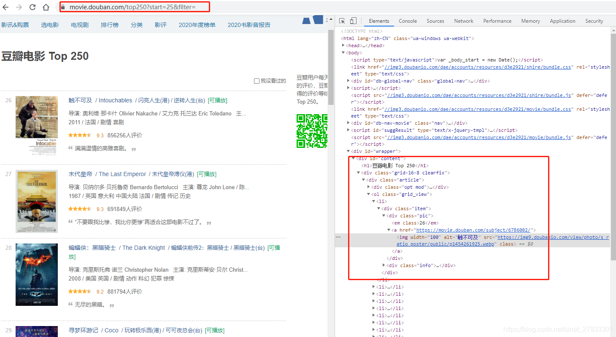Collapse the div class grid-16-8 clearfix node
Screen dimensions: 616x337
tap(359, 173)
